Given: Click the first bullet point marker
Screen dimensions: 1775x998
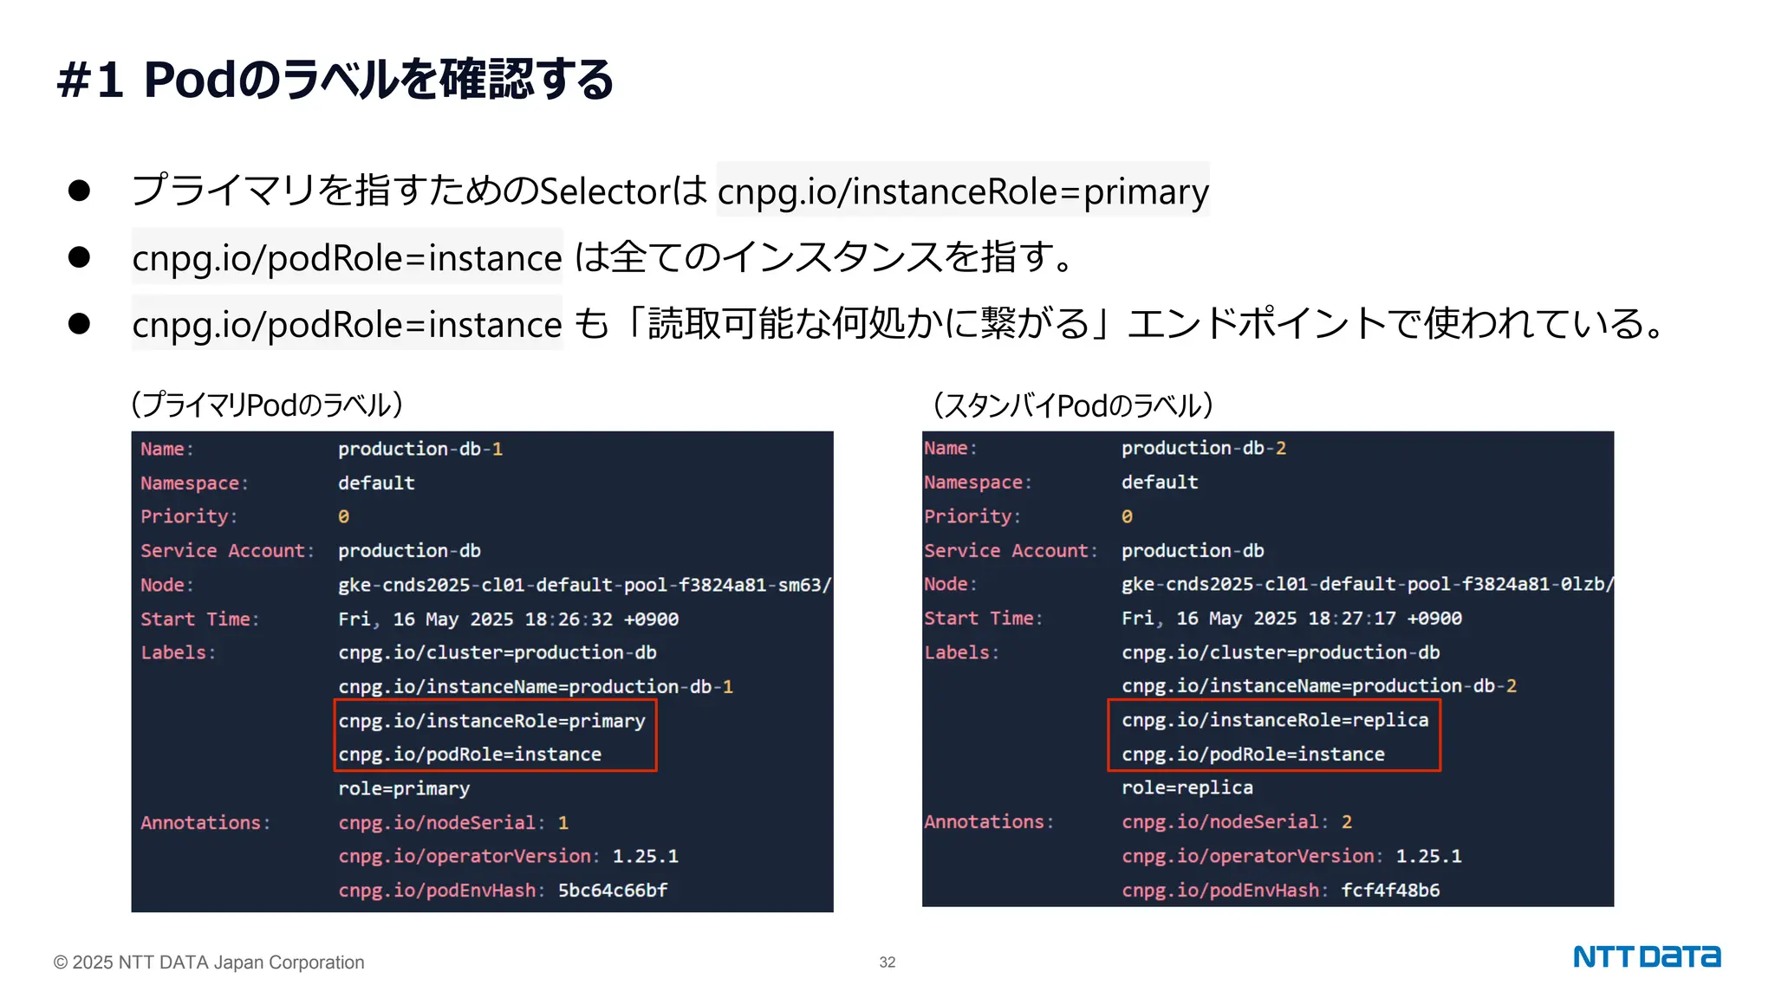Looking at the screenshot, I should (79, 191).
